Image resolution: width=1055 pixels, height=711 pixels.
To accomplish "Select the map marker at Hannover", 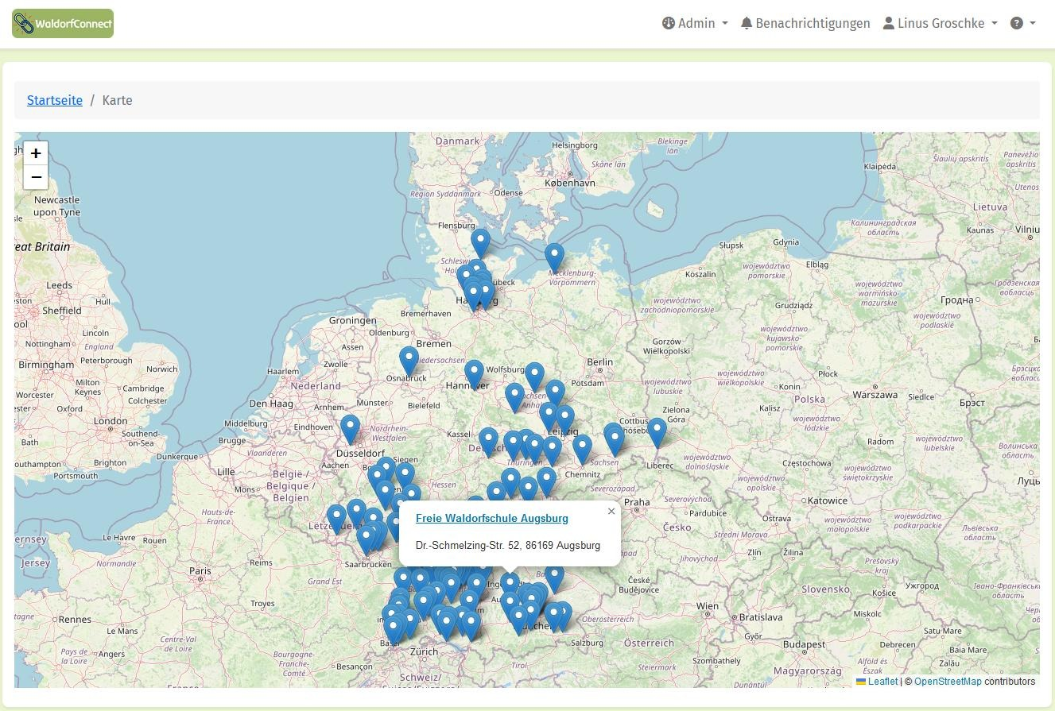I will point(474,375).
